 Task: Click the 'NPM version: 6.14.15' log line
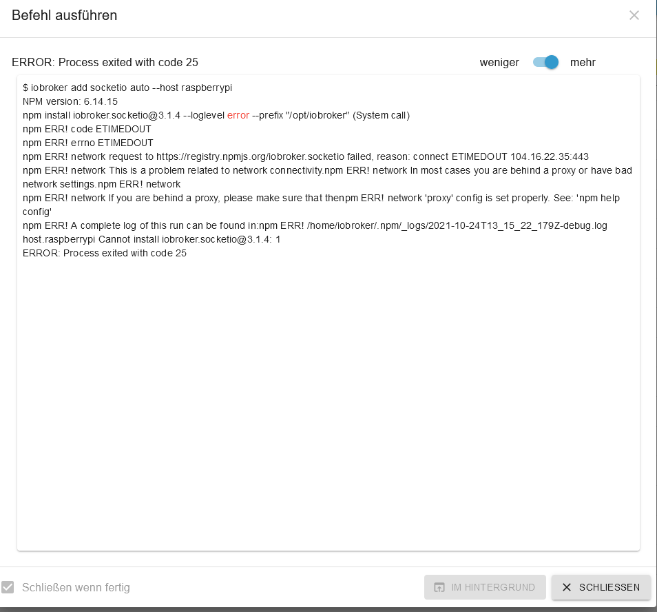(70, 101)
